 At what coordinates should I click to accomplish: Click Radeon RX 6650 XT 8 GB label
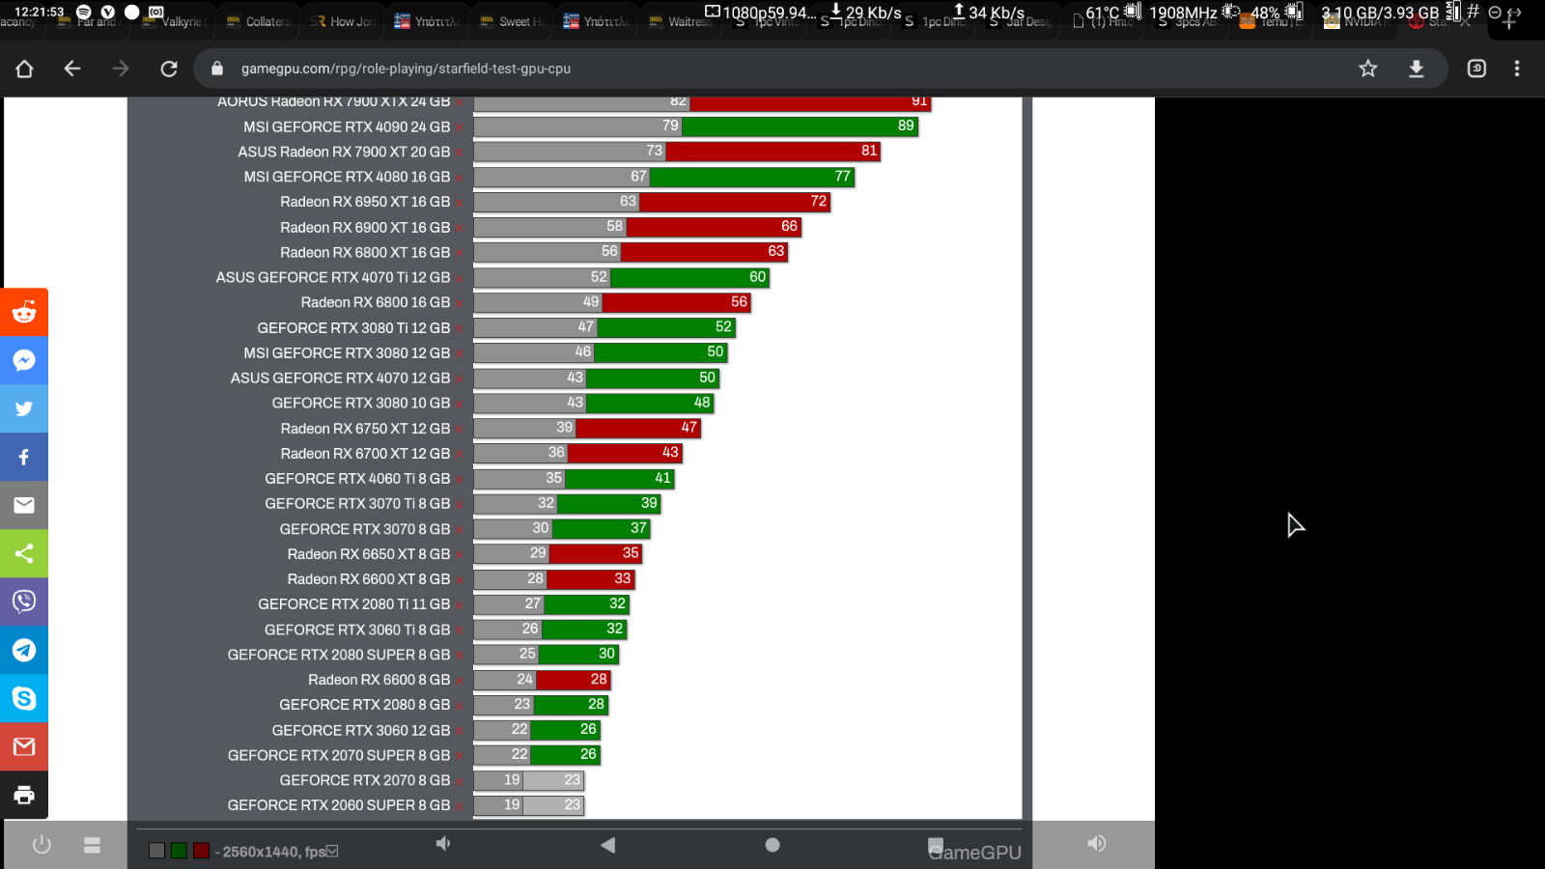[x=369, y=554]
